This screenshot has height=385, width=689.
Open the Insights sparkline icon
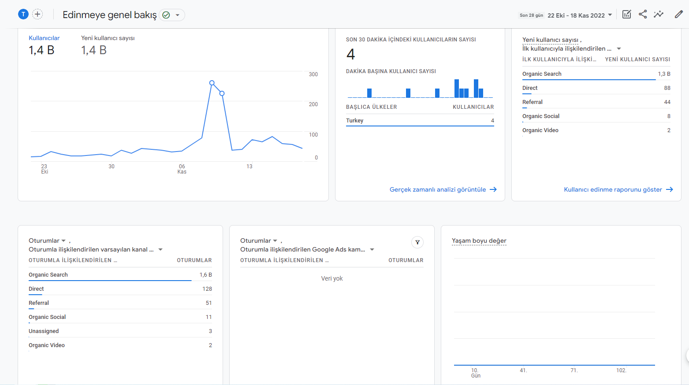[659, 14]
